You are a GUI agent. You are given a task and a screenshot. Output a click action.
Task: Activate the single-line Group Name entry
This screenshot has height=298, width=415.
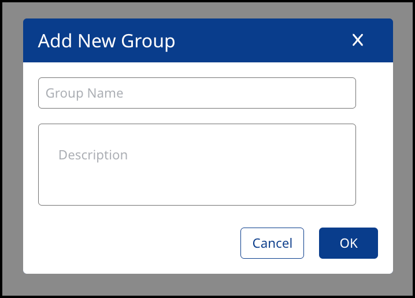[197, 93]
